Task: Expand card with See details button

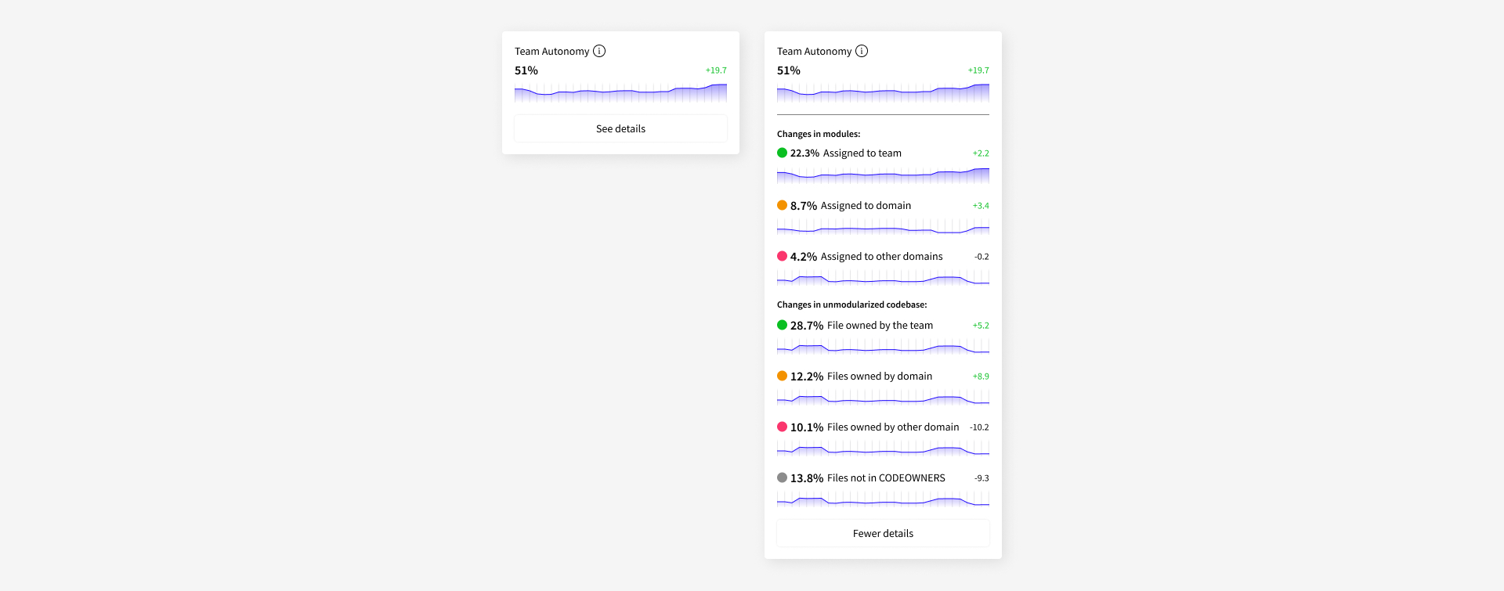Action: click(620, 128)
